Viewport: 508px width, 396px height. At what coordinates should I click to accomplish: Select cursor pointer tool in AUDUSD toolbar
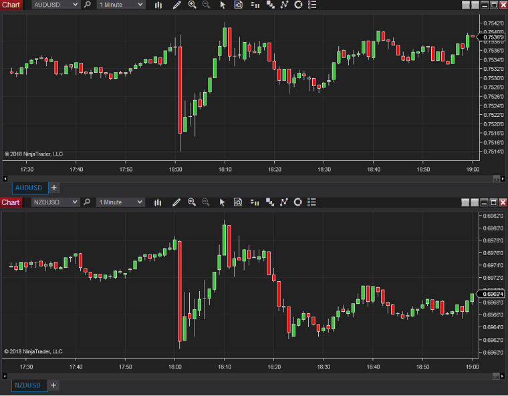(x=223, y=5)
